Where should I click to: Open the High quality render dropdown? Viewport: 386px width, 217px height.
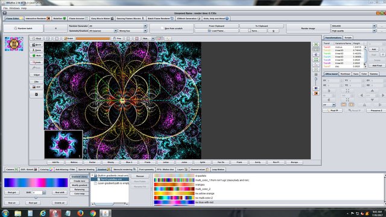(x=353, y=31)
